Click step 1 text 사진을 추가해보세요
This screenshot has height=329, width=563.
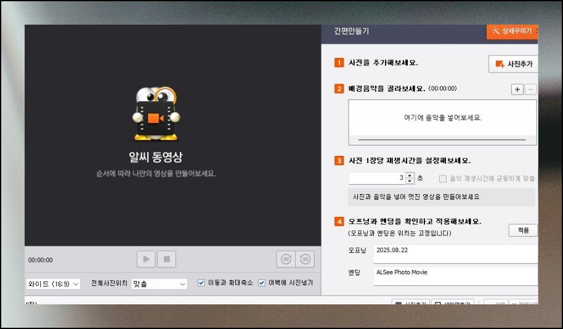(x=383, y=63)
